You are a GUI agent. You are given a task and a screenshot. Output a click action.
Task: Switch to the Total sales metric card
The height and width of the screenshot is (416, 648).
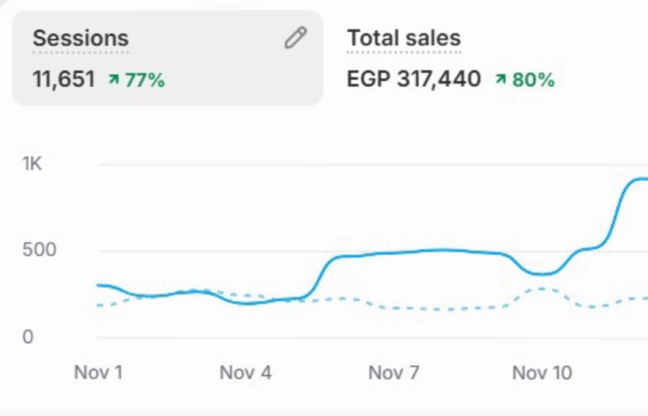414,58
